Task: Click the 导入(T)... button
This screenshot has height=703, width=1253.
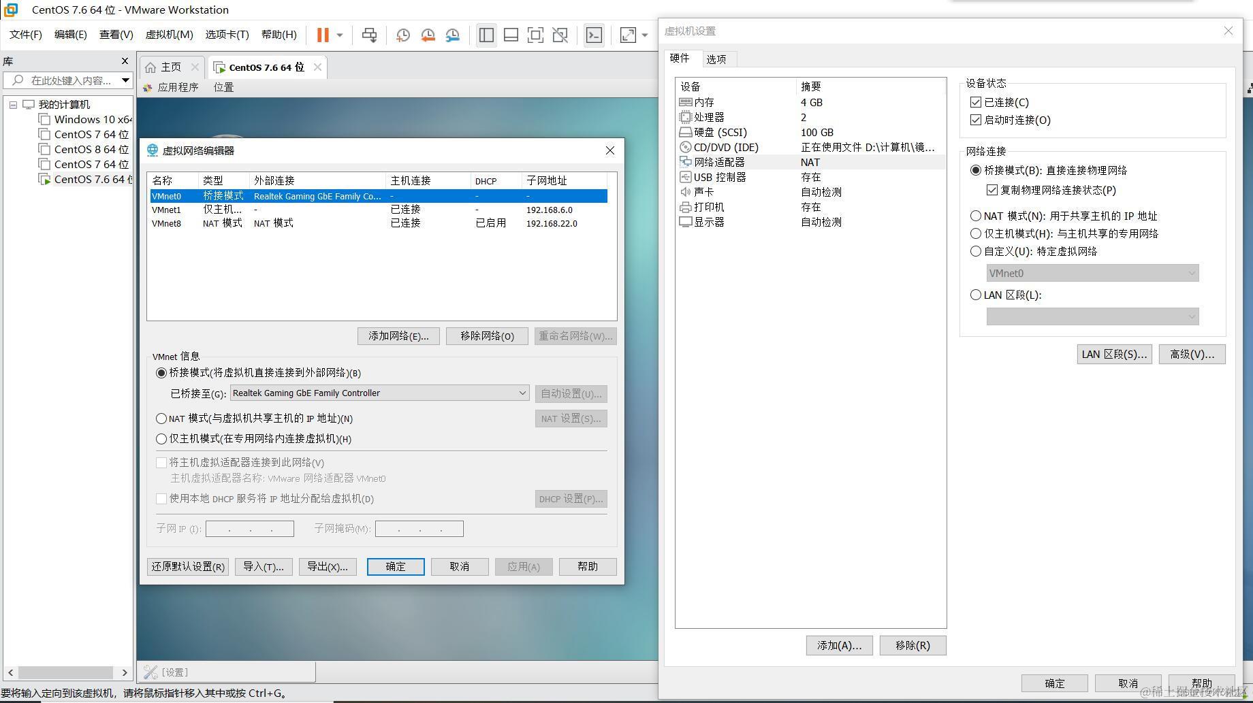Action: pos(264,566)
